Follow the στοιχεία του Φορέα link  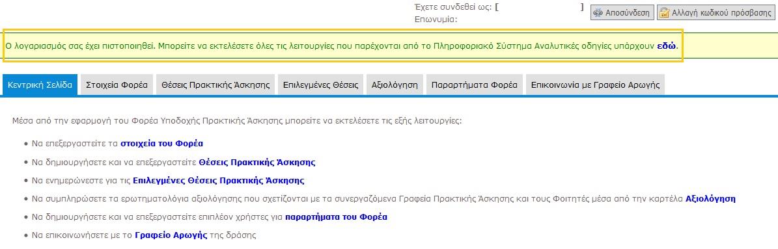[x=161, y=144]
